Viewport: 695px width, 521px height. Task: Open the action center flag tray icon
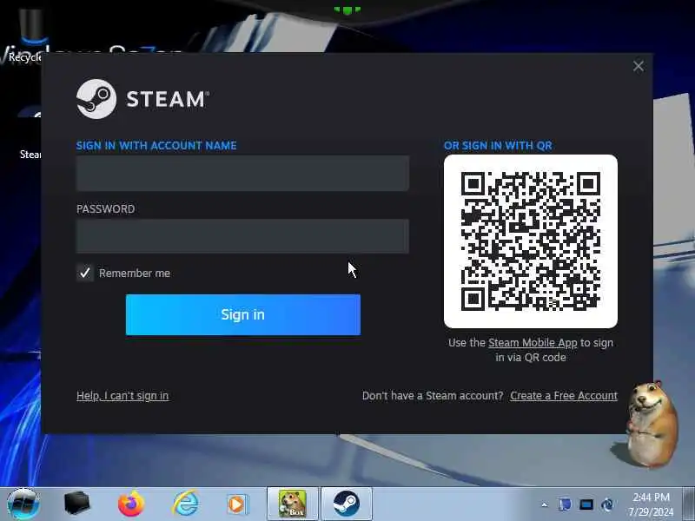[x=565, y=505]
